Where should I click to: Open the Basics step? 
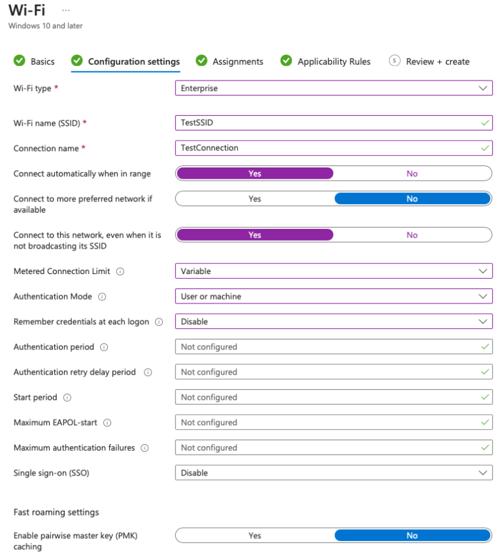(42, 61)
